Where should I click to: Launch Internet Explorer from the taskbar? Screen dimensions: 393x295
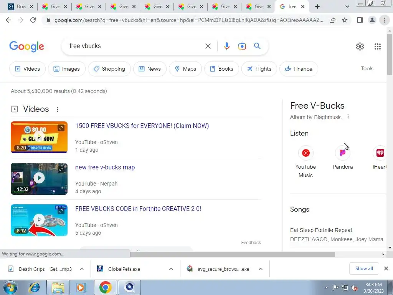click(34, 287)
